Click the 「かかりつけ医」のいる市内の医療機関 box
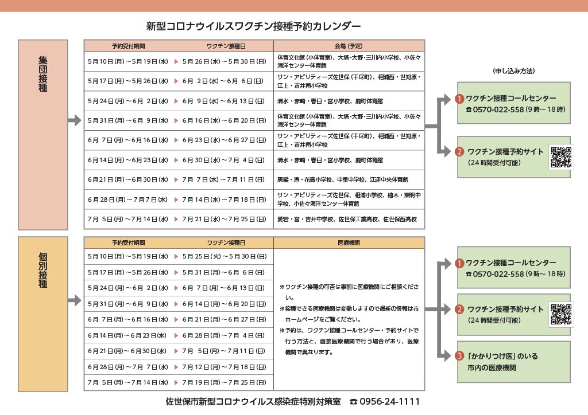The width and height of the screenshot is (588, 415). tap(514, 362)
